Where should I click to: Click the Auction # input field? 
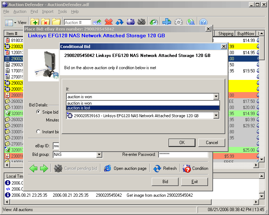pos(77,23)
